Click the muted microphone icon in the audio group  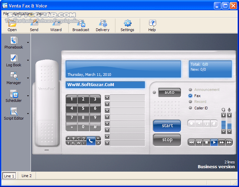tap(214, 123)
